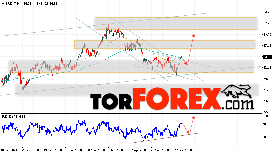
Task: Click the 82.15 price axis label
Action: click(x=267, y=68)
